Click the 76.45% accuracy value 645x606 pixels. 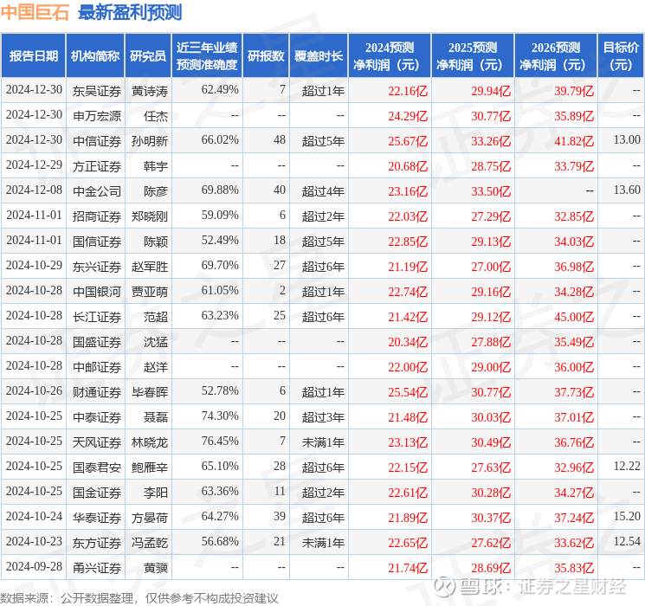220,441
